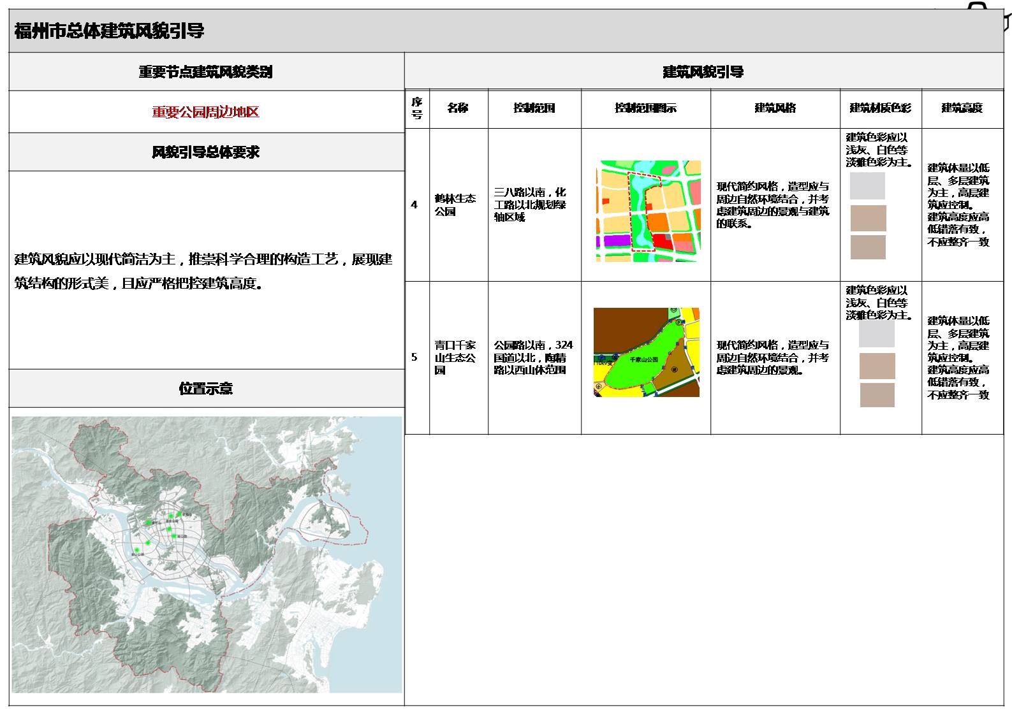This screenshot has width=1012, height=715.
Task: Click the southwesternmost green marker on location map
Action: click(x=136, y=550)
